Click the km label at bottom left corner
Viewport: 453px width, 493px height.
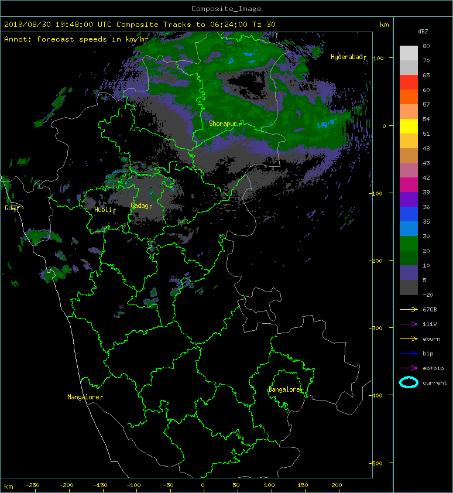point(9,487)
